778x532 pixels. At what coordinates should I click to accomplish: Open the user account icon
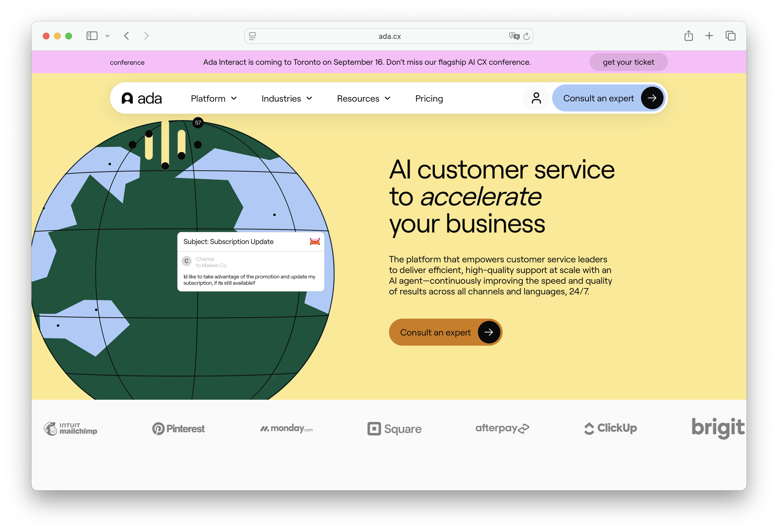536,98
